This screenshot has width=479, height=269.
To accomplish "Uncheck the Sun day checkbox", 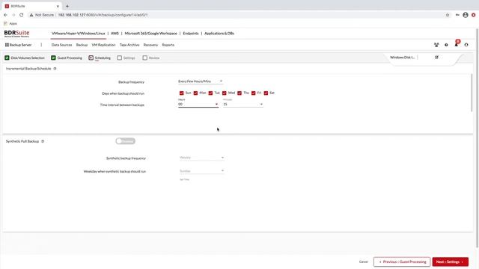I will (x=181, y=93).
